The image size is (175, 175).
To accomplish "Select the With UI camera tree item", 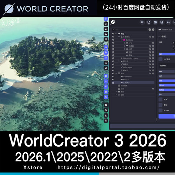I will tap(125, 79).
